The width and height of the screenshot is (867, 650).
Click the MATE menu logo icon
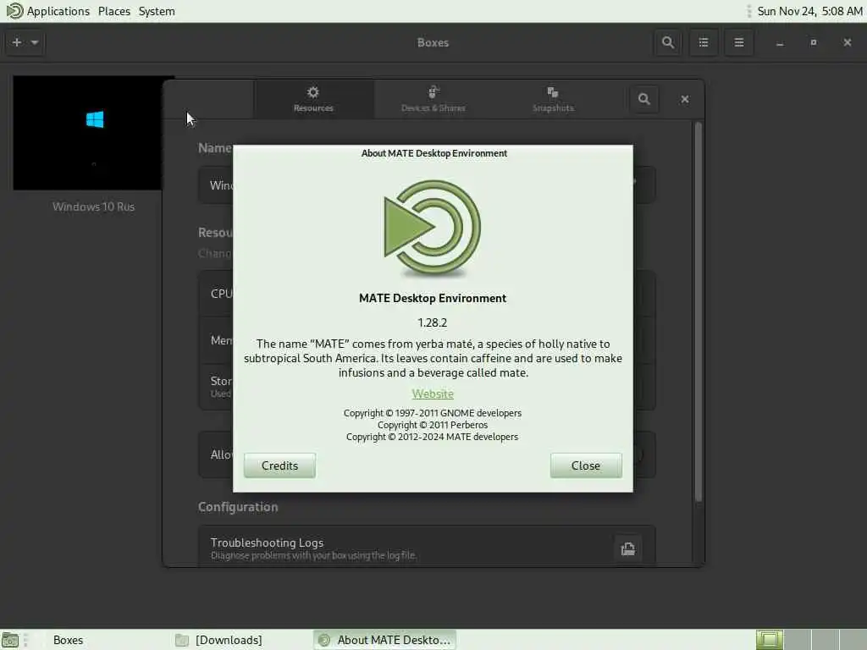pyautogui.click(x=14, y=11)
